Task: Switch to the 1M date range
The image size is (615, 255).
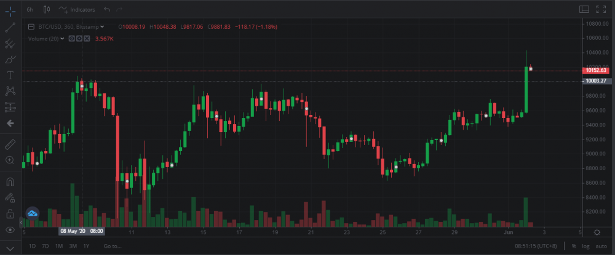Action: pyautogui.click(x=59, y=246)
